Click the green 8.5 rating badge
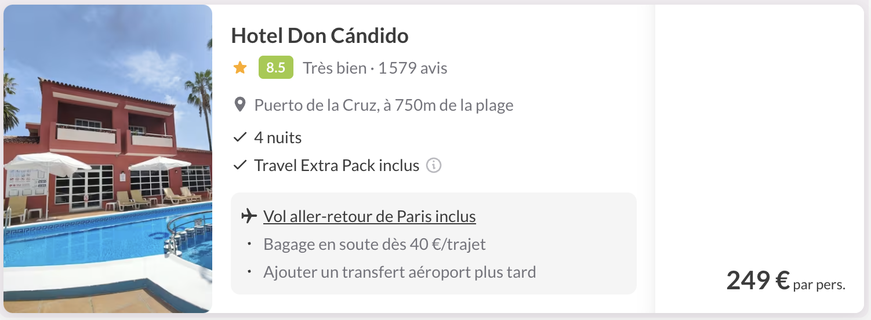The height and width of the screenshot is (320, 871). (x=276, y=68)
